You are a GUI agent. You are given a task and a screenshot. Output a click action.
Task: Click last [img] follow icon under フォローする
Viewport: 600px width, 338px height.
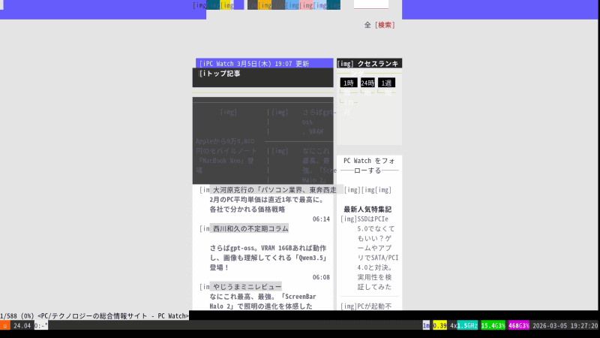[383, 190]
